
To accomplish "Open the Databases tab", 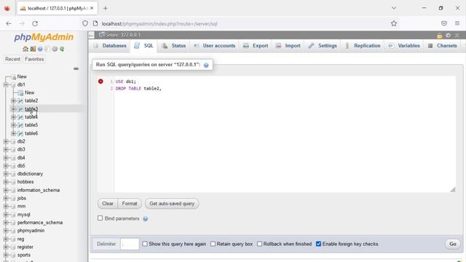I will (x=110, y=46).
